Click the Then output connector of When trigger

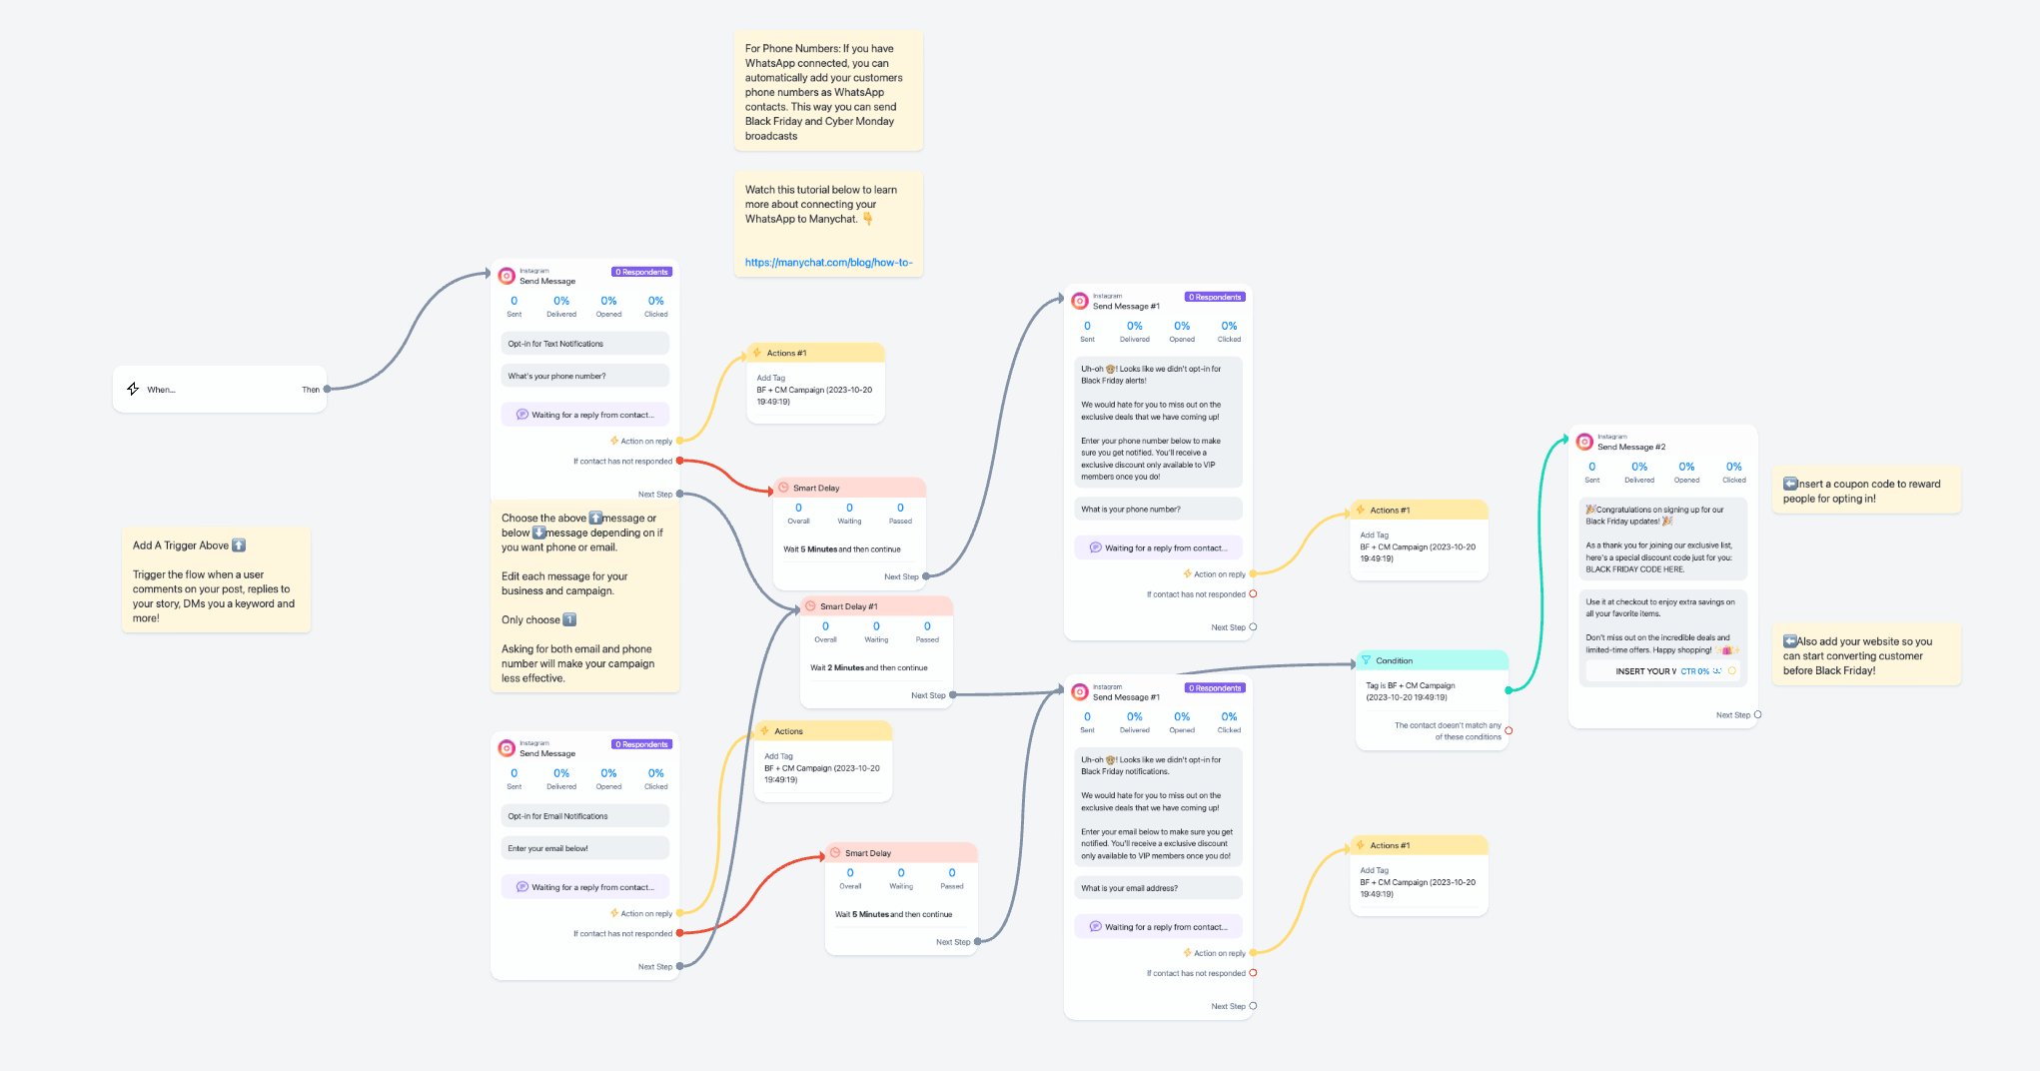tap(327, 390)
